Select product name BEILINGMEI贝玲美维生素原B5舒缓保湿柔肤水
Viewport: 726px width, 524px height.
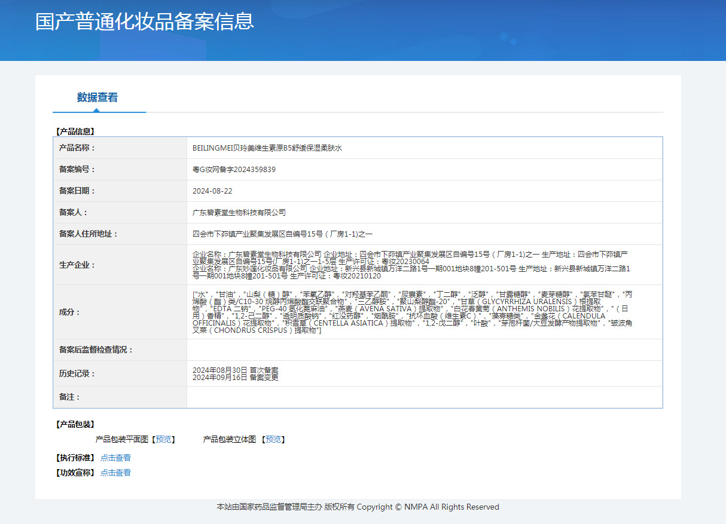point(267,148)
